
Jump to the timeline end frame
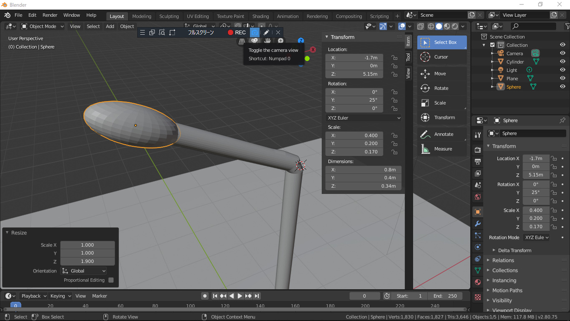[x=257, y=296]
